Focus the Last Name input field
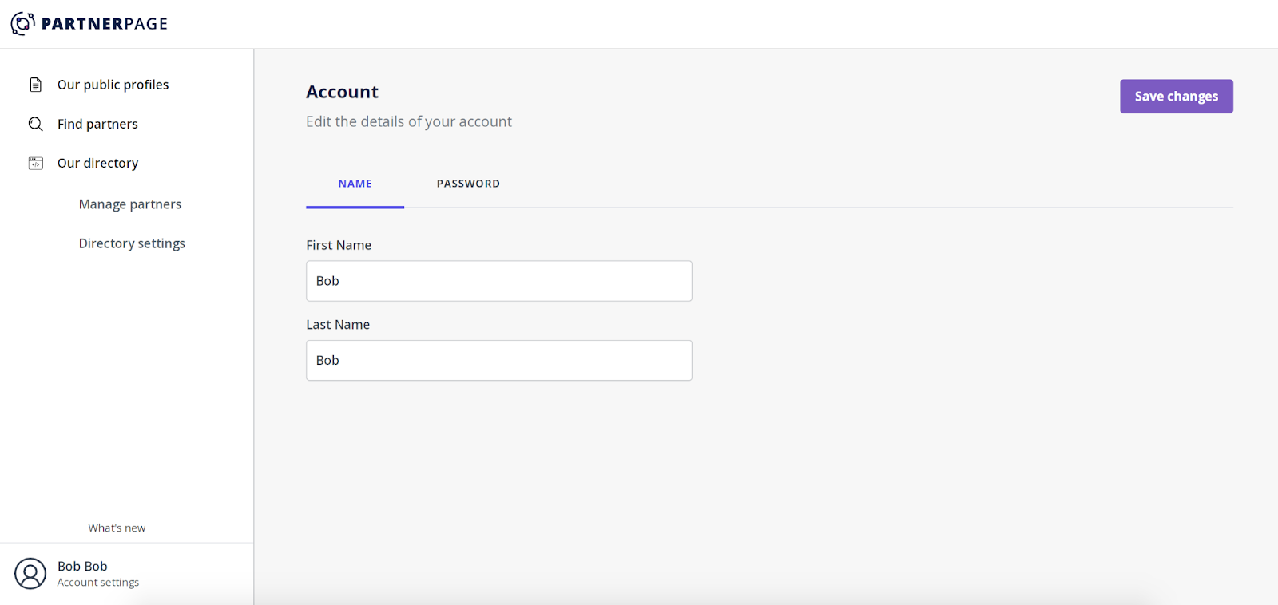Screen dimensions: 1278x605 [498, 361]
